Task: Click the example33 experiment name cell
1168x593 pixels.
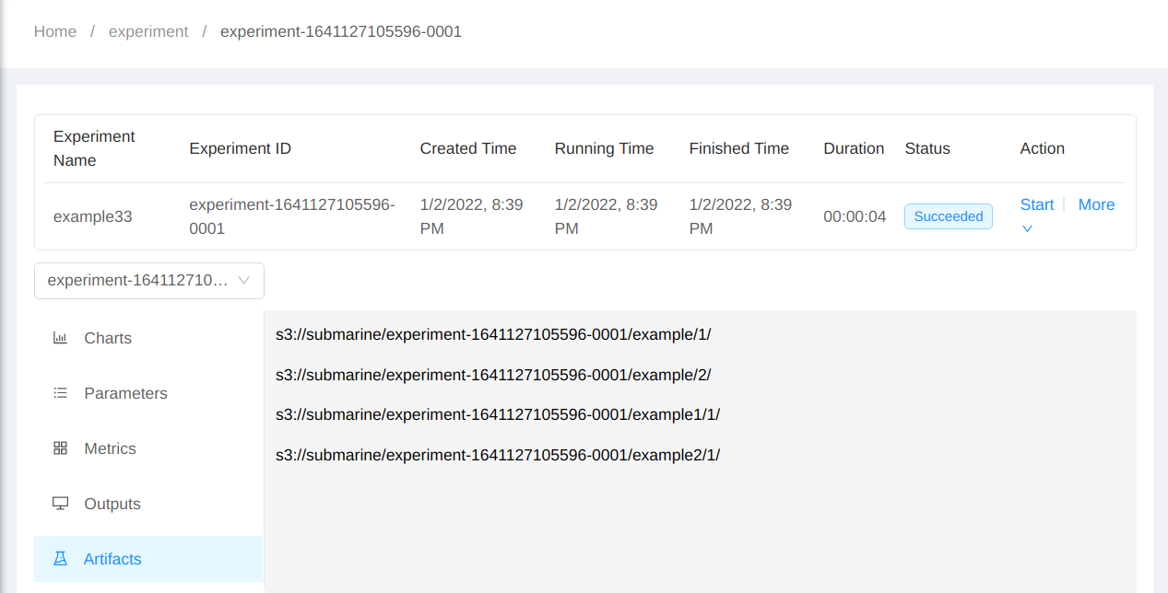Action: pos(93,216)
